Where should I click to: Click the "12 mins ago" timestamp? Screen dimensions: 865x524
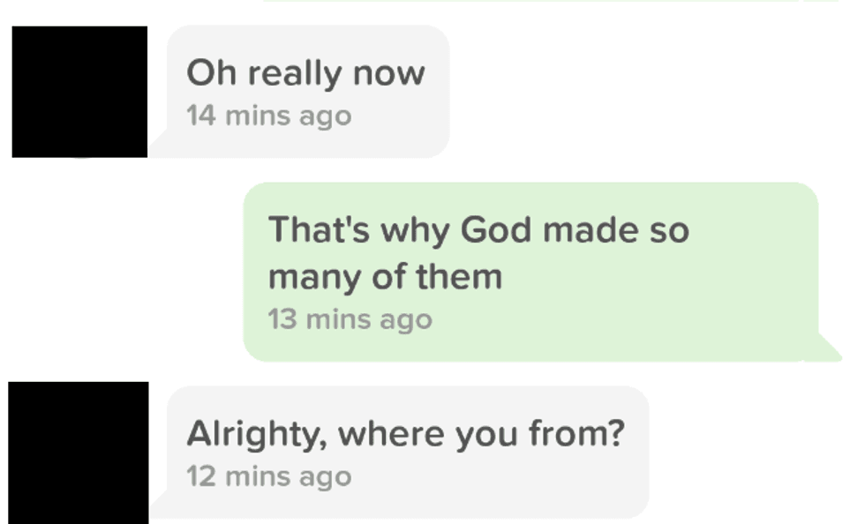click(268, 476)
